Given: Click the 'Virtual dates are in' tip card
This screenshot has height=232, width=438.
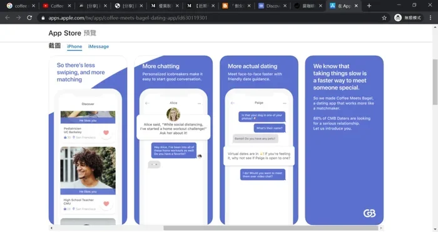Looking at the screenshot, I should 259,156.
